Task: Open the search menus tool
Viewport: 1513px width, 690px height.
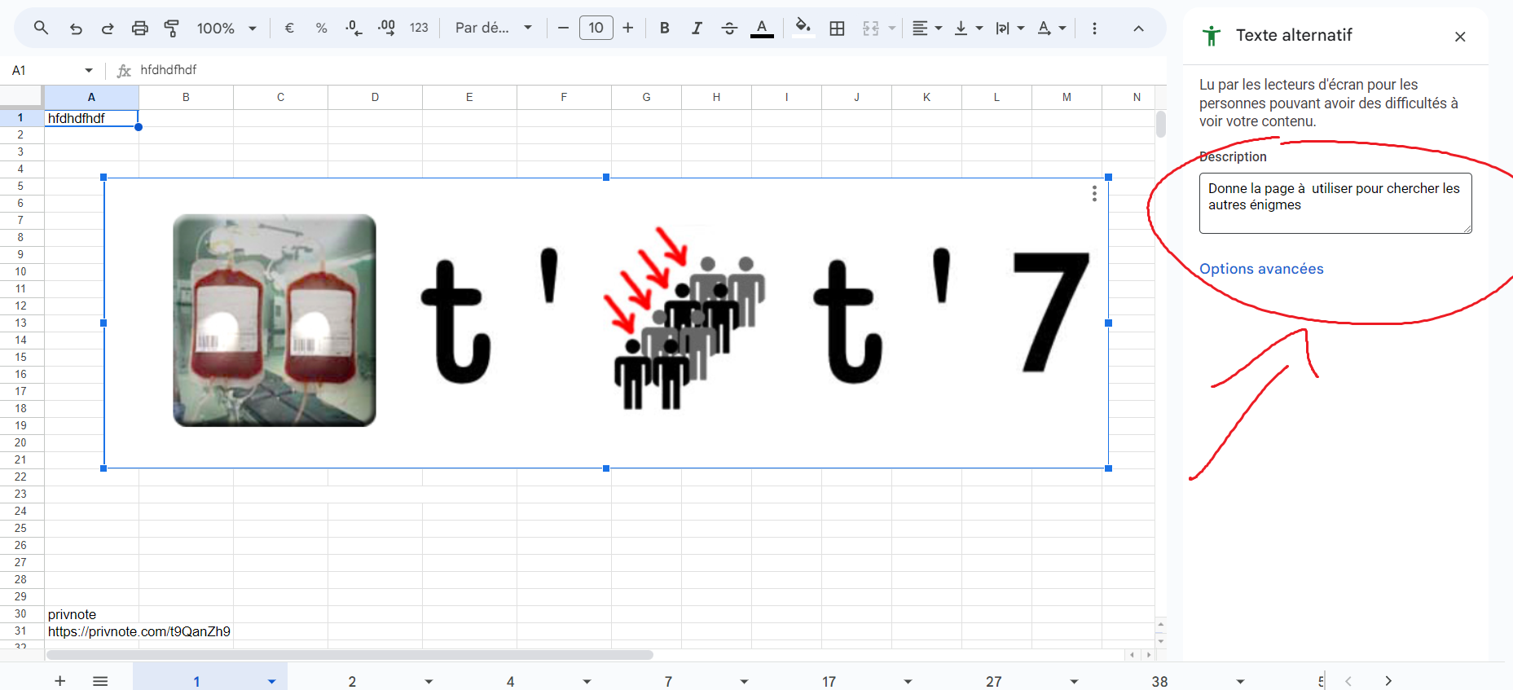Action: tap(41, 28)
